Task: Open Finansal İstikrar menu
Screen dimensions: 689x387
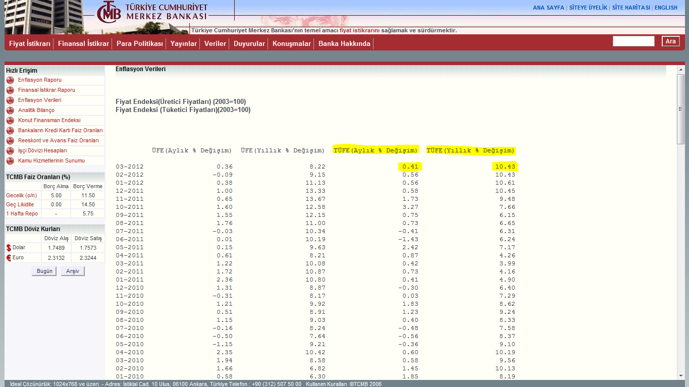Action: pyautogui.click(x=83, y=44)
